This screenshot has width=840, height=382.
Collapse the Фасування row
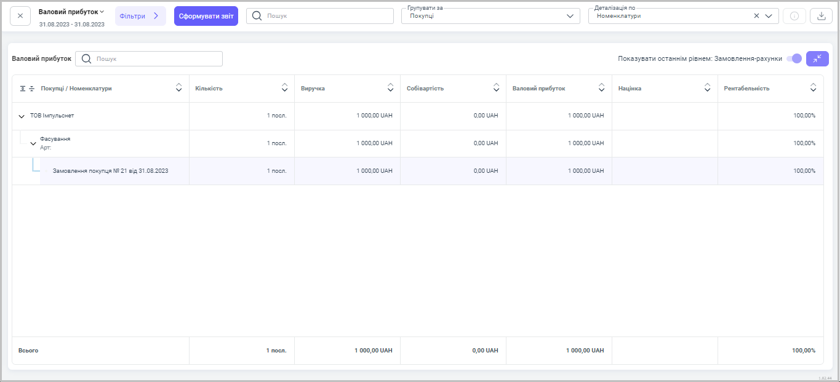click(33, 143)
